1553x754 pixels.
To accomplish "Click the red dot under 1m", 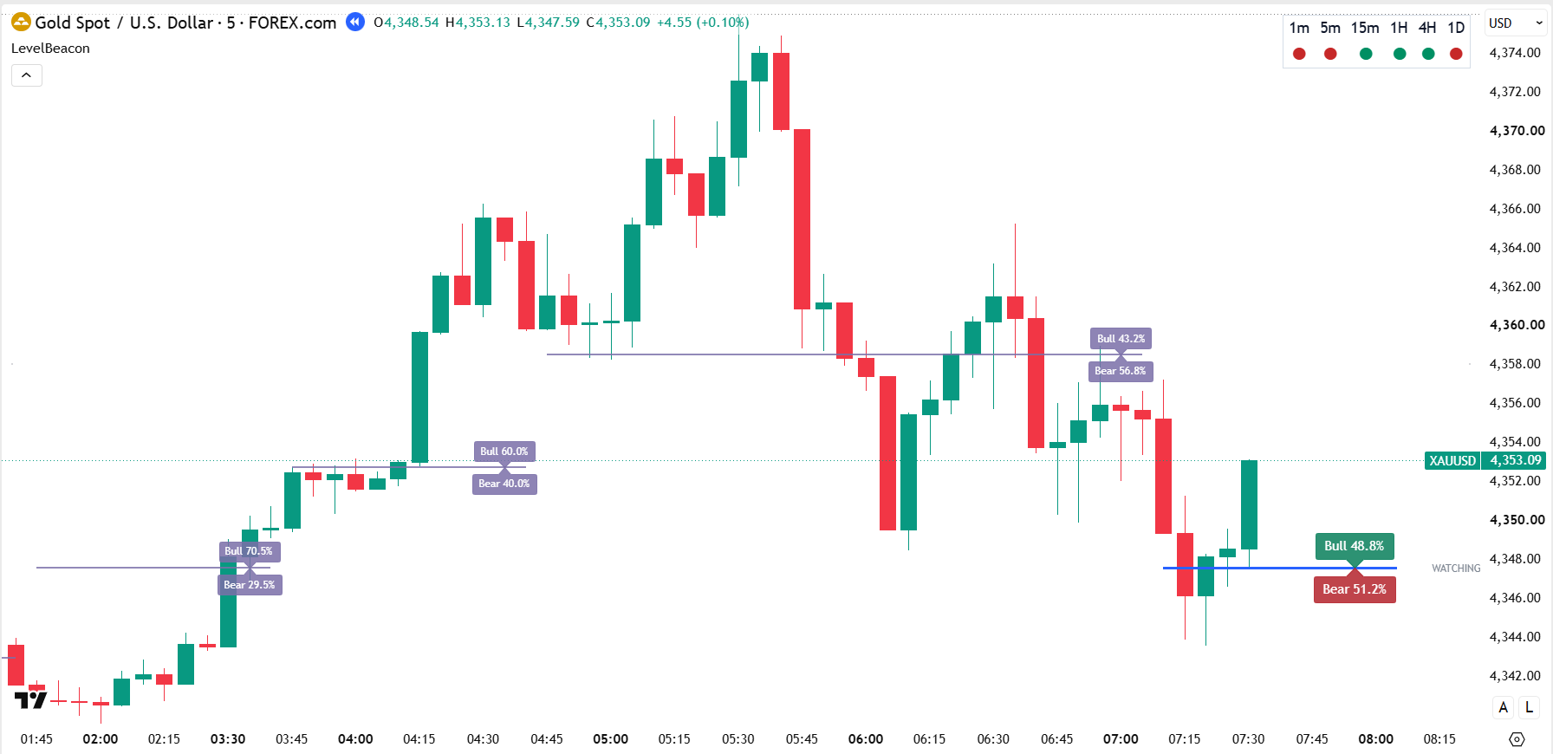I will point(1299,54).
